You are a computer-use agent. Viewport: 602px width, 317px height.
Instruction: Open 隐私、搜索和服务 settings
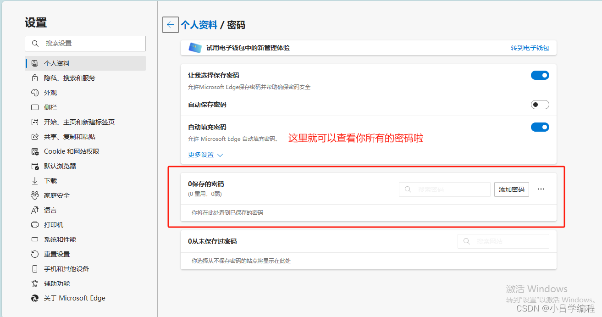pyautogui.click(x=86, y=78)
